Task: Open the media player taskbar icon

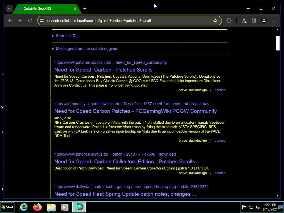Action: [65, 207]
